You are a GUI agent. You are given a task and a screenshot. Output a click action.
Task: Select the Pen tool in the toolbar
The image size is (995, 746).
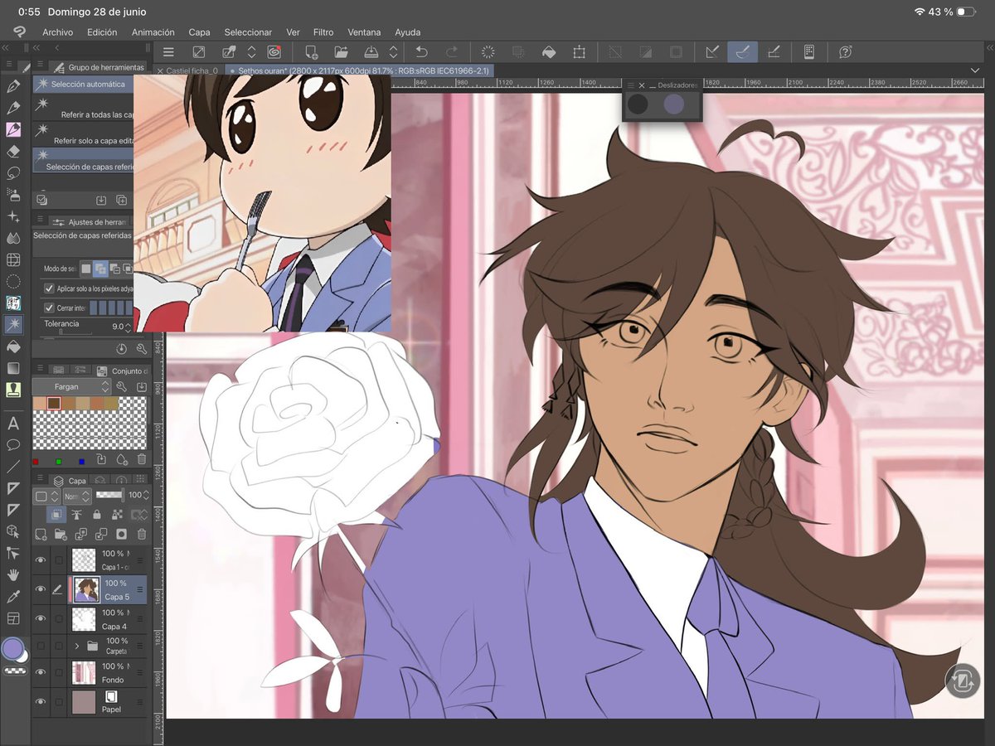click(13, 86)
